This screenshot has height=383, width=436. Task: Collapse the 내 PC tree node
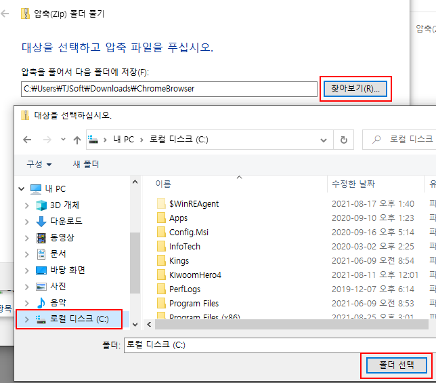click(x=19, y=188)
